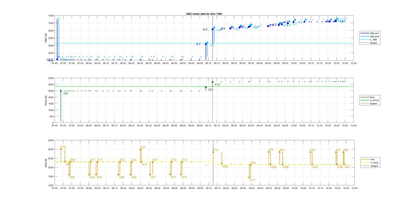Click the roll data label "572" at apogee

coord(215,150)
